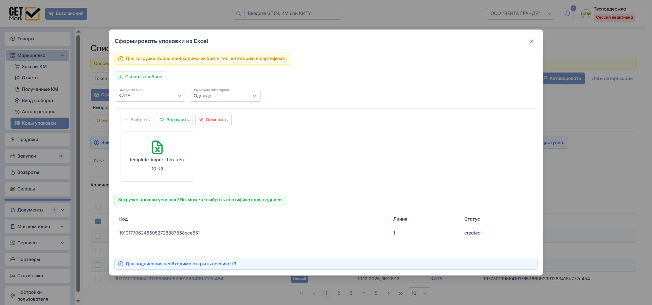The image size is (652, 305).
Task: Expand the Моя компания section
Action: point(37,227)
